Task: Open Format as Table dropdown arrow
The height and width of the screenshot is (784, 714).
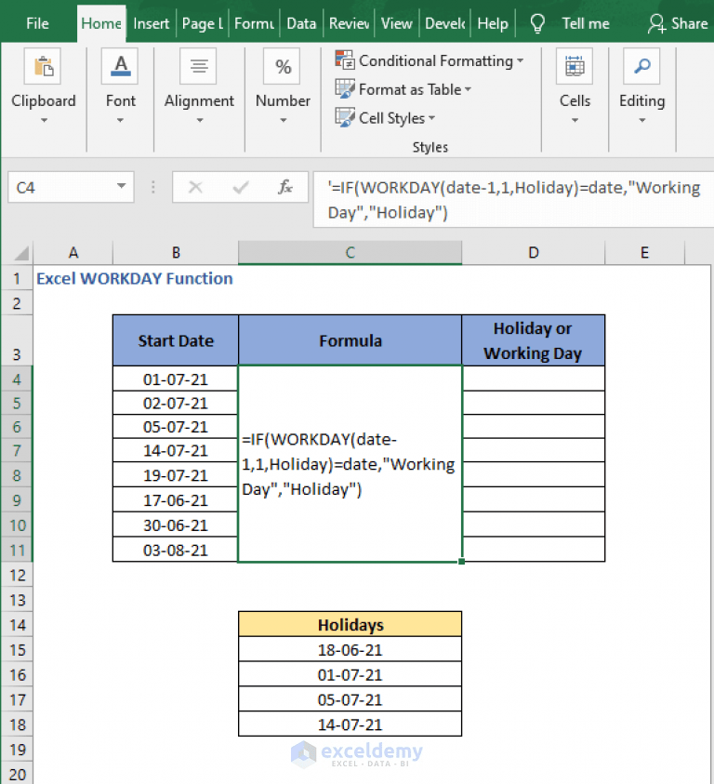Action: pyautogui.click(x=468, y=89)
